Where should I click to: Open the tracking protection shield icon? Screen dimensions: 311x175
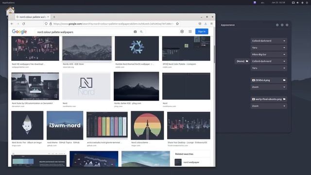click(46, 24)
